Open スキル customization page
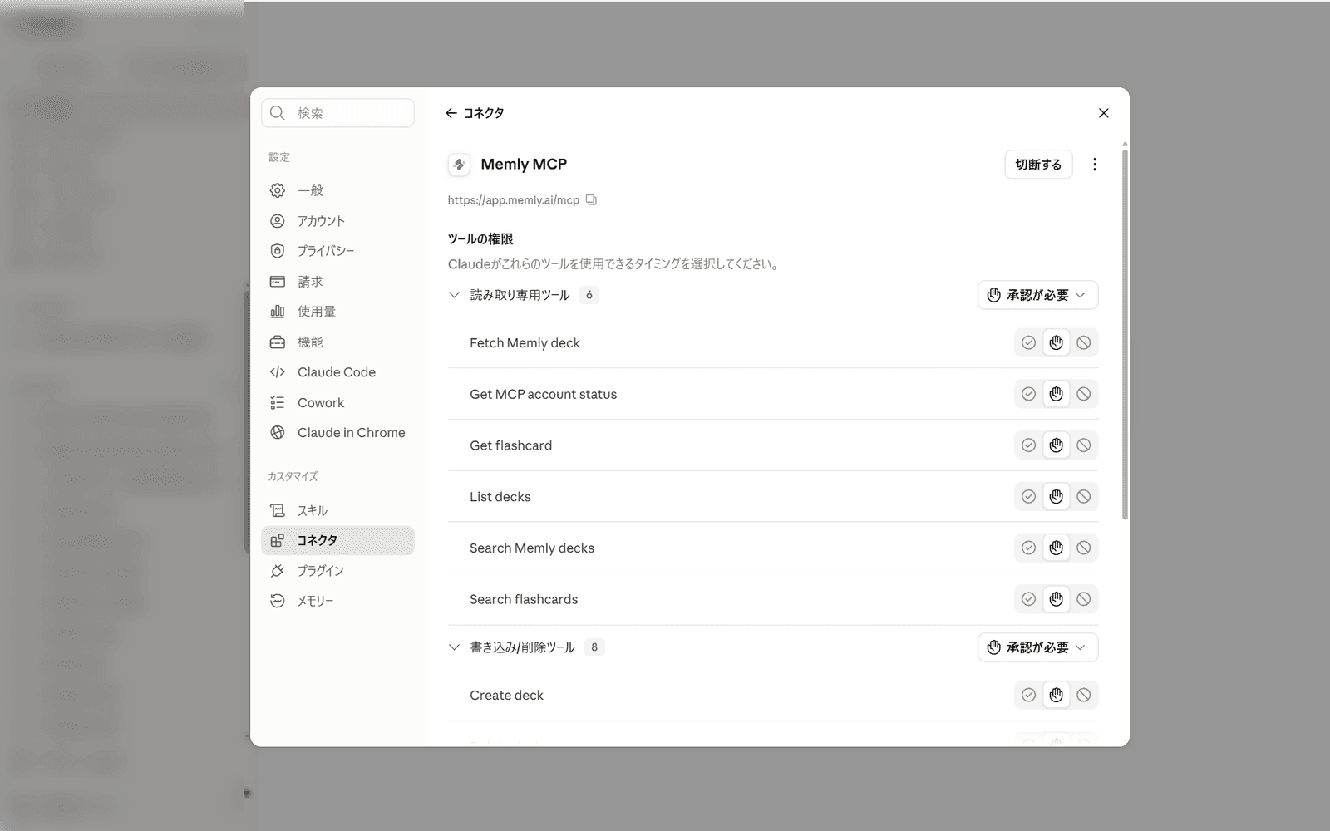 coord(337,510)
